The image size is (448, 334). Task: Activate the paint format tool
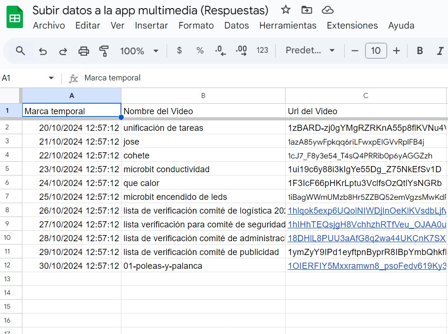coord(104,51)
